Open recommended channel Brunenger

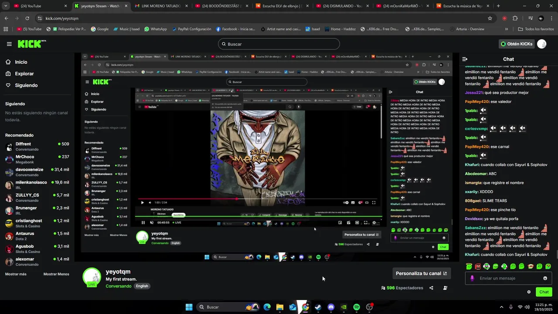[37, 211]
